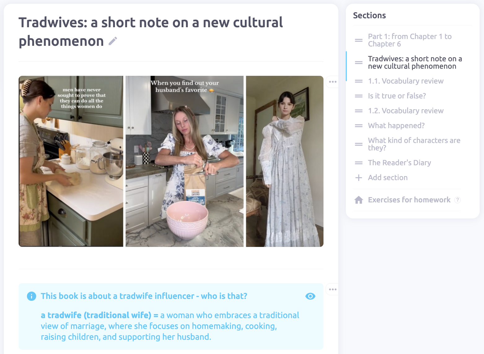Click the tradwives collage image
Viewport: 484px width, 354px height.
[x=171, y=161]
